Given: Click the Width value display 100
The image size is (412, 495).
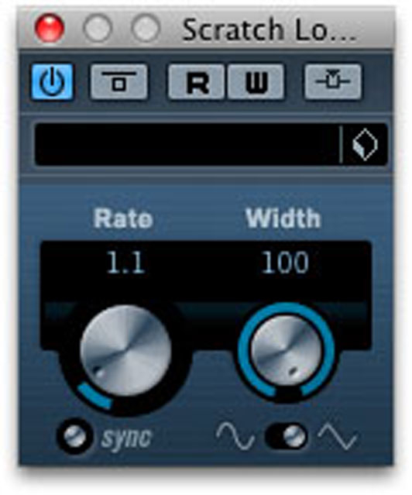Looking at the screenshot, I should (x=285, y=263).
